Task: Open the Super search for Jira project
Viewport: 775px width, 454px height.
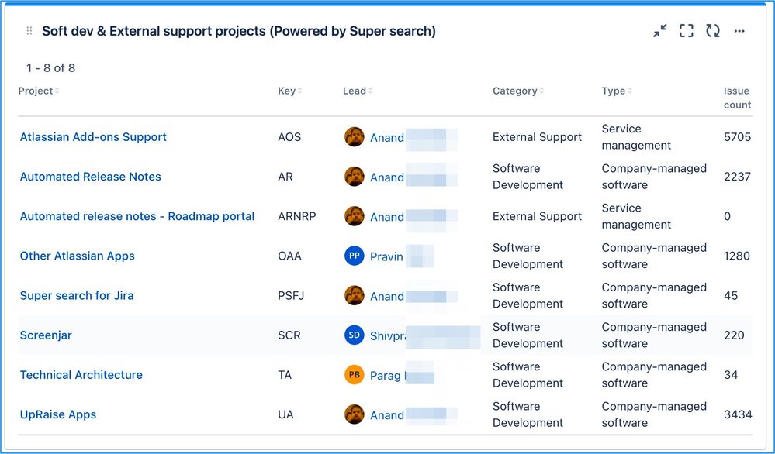Action: tap(77, 296)
